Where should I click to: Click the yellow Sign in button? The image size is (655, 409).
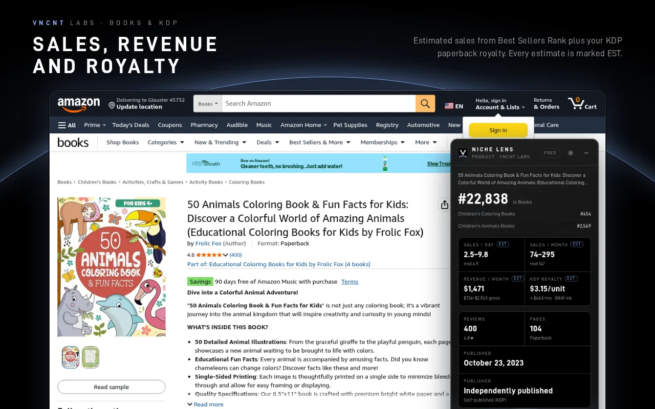click(498, 130)
